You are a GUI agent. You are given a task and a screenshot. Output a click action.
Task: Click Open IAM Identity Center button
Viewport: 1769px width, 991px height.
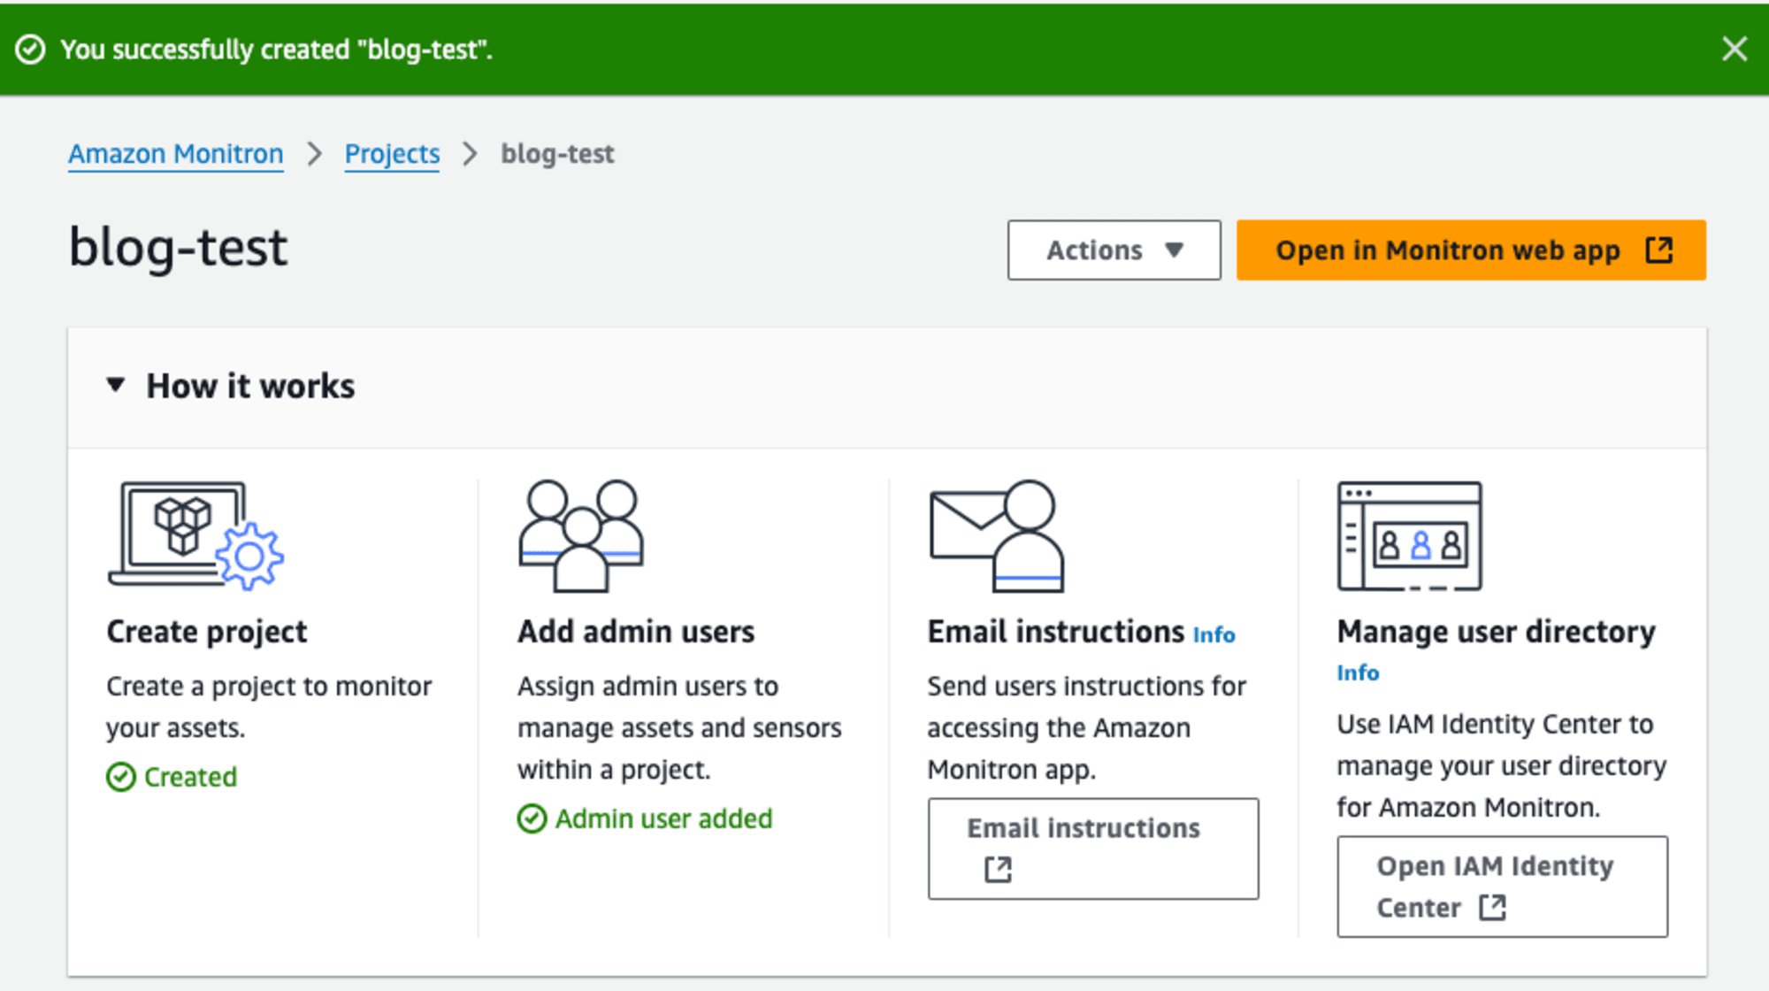tap(1502, 887)
